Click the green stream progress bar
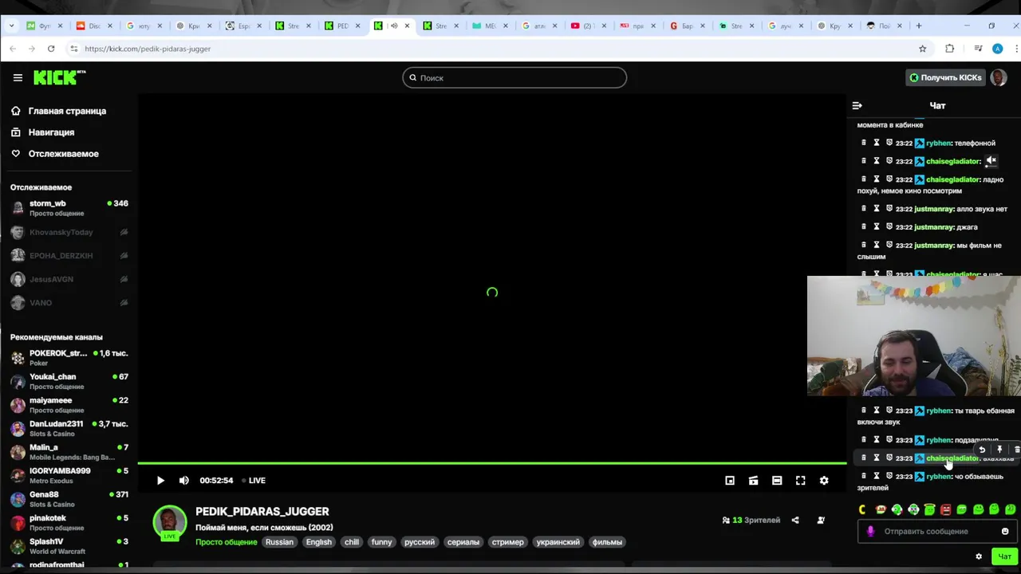The image size is (1021, 574). click(x=491, y=463)
